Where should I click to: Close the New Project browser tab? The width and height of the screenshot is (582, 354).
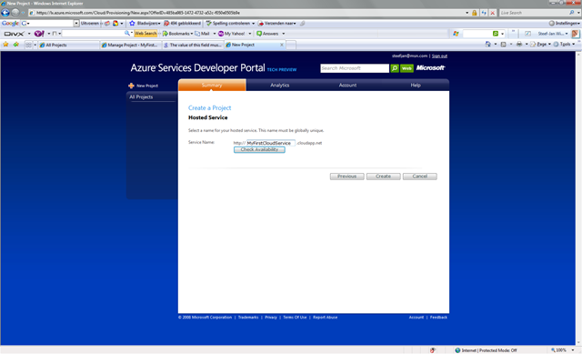[281, 45]
